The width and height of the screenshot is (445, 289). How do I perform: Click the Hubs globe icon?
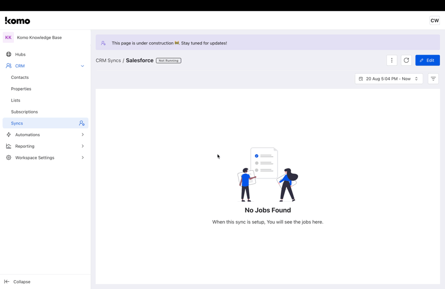click(8, 54)
